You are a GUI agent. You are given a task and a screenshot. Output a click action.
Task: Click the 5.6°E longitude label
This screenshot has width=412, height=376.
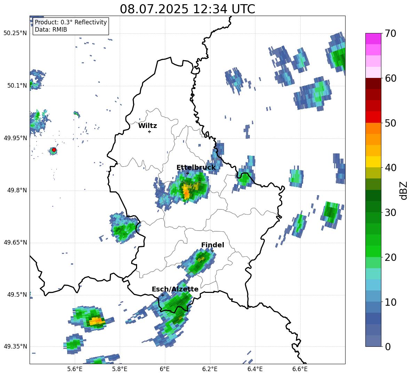(75, 369)
